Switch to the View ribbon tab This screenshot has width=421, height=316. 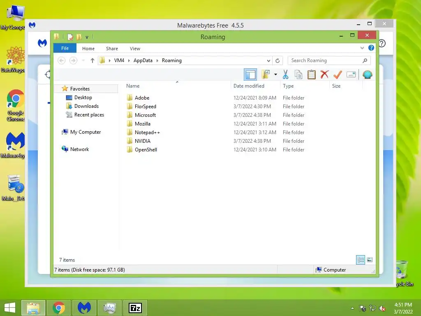(x=135, y=49)
